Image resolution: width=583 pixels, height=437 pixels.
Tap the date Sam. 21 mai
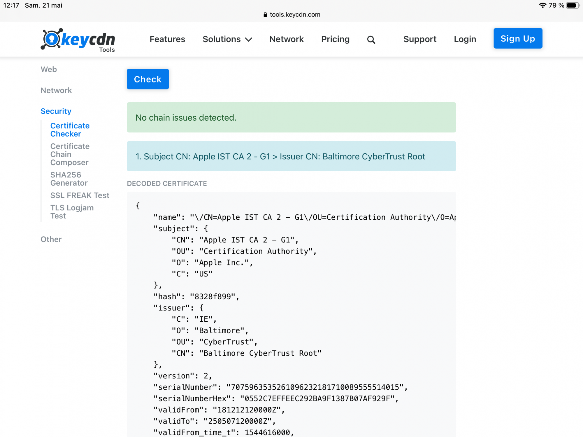[x=43, y=5]
